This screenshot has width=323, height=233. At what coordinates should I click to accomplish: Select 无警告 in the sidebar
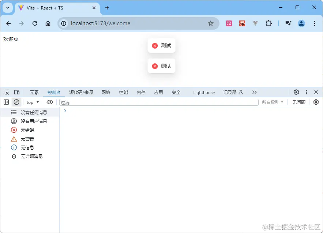tap(30, 139)
